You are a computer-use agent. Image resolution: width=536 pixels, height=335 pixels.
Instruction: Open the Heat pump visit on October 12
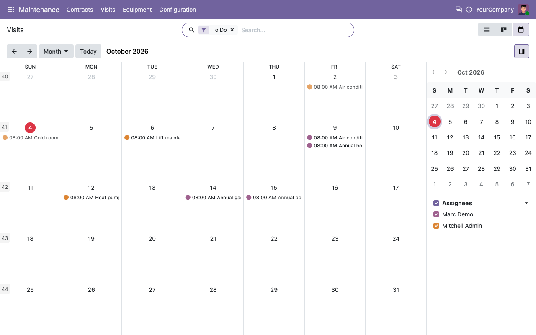91,198
